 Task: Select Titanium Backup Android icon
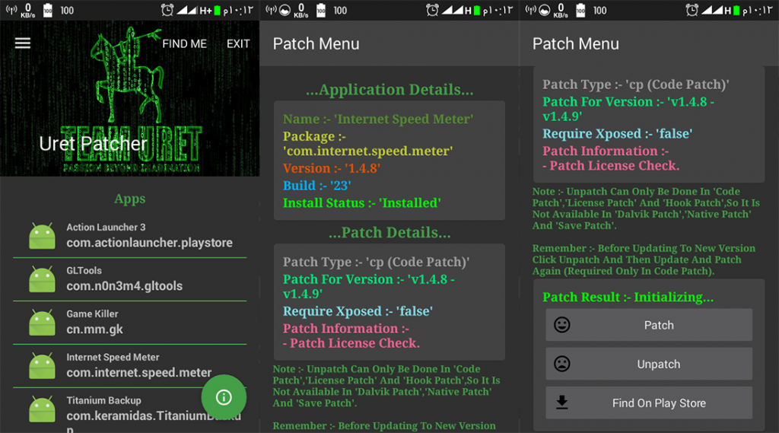point(43,409)
